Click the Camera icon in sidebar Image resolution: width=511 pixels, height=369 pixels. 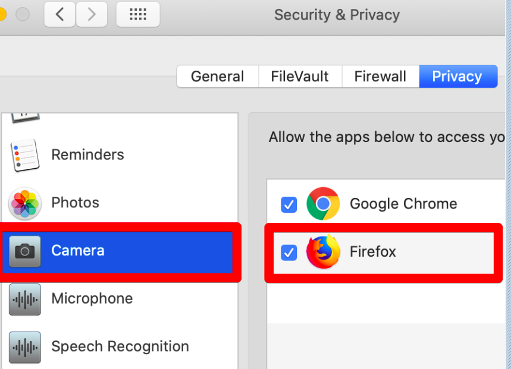[x=25, y=251]
